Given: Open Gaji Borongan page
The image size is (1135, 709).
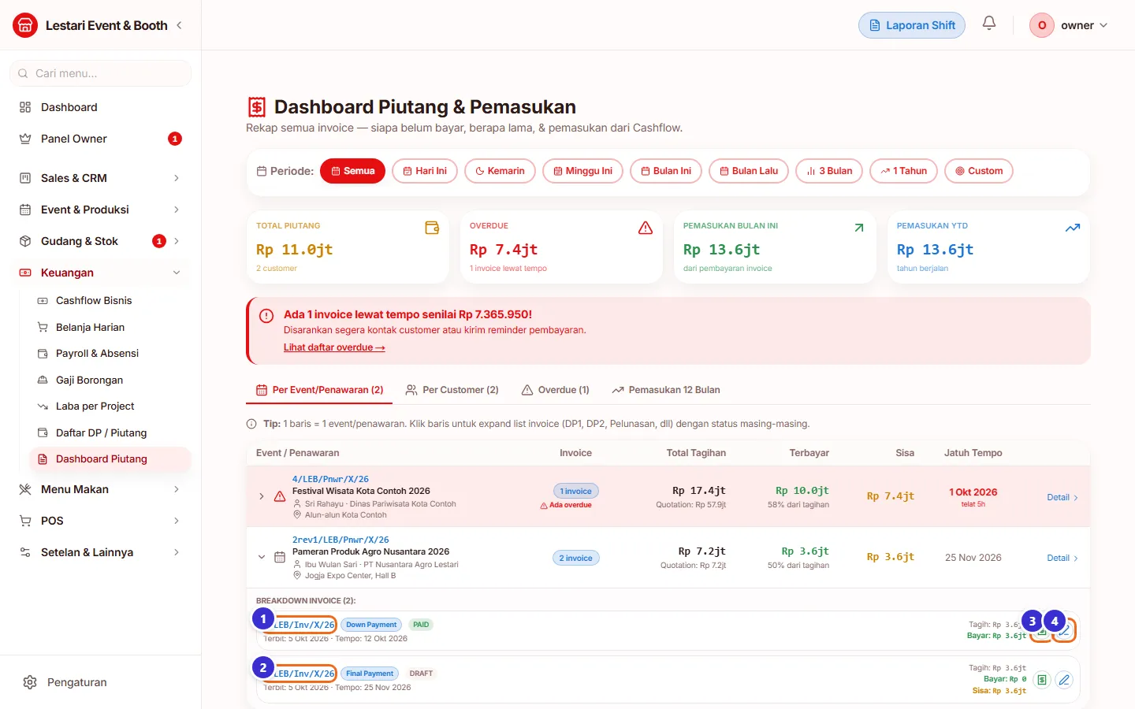Looking at the screenshot, I should point(110,380).
